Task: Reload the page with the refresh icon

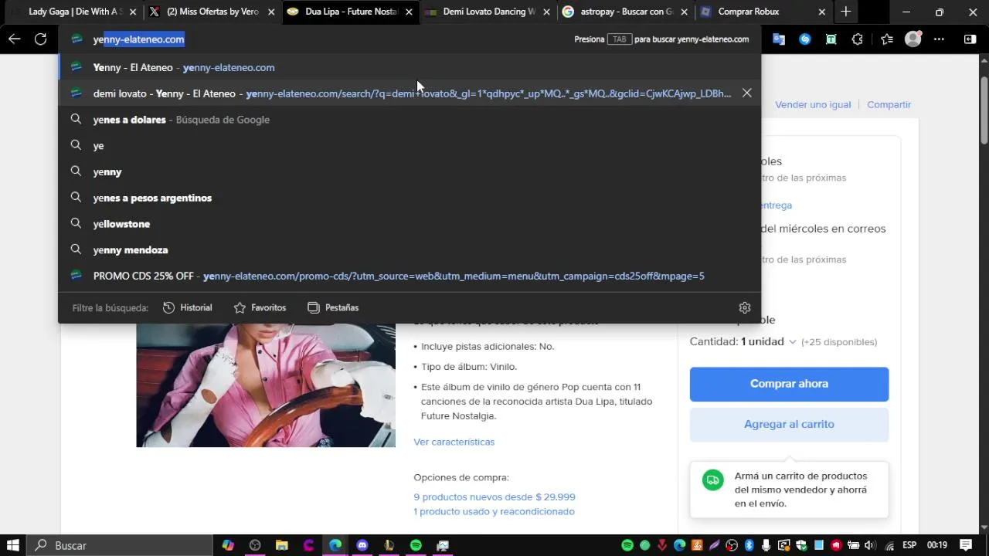Action: [x=41, y=39]
